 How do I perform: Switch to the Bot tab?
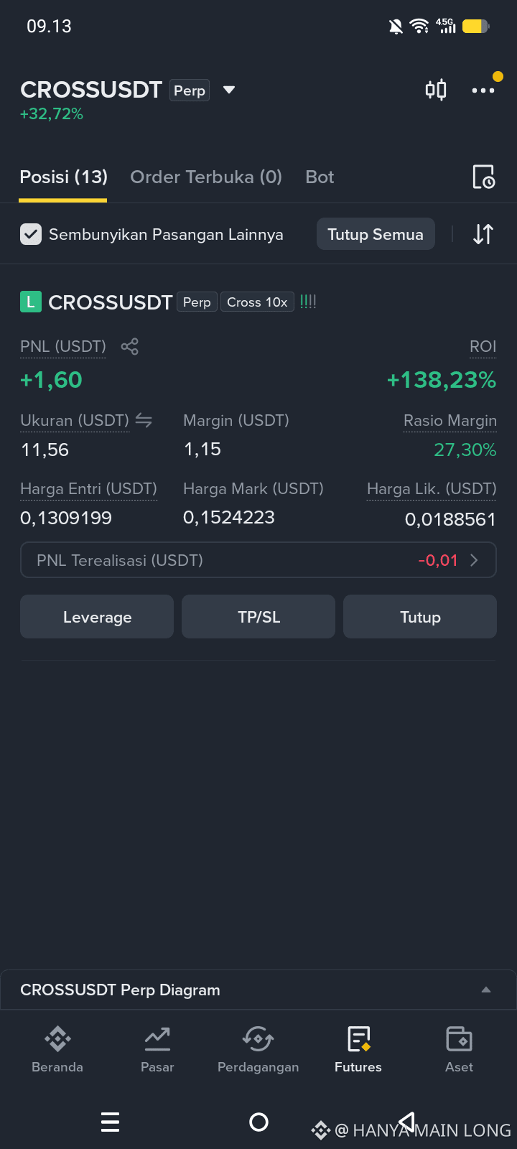click(320, 177)
